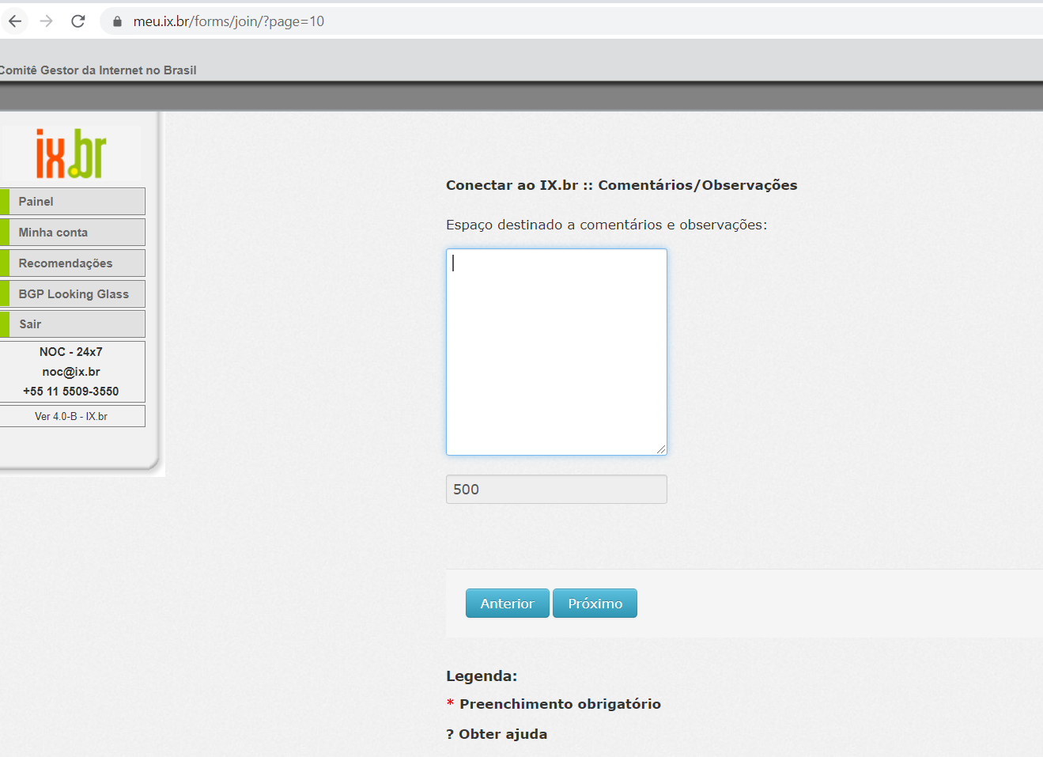
Task: Click the browser forward arrow
Action: coord(47,21)
